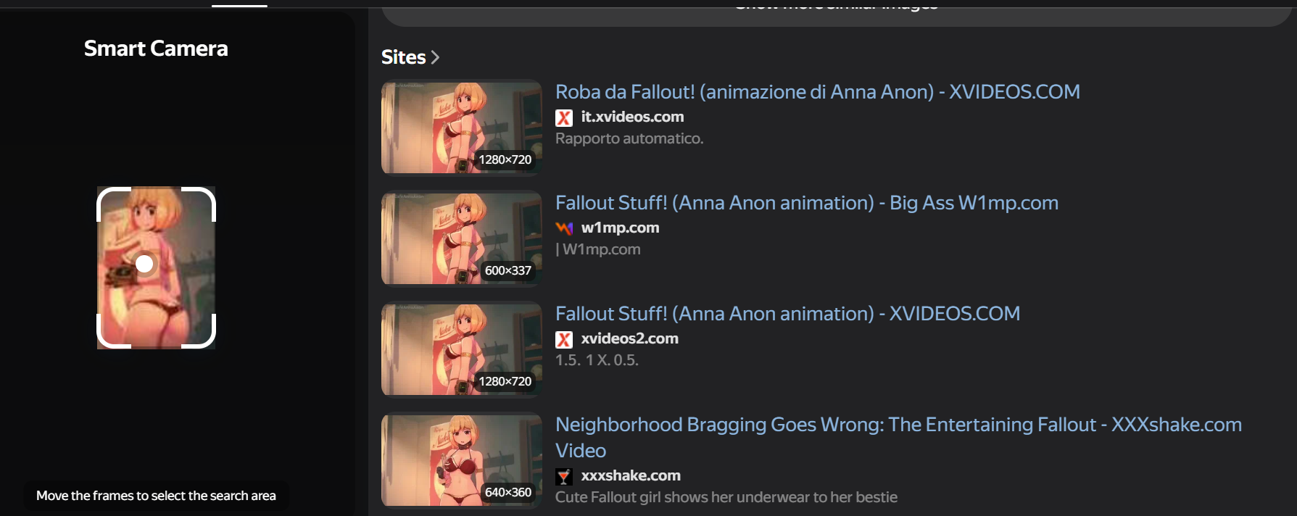1297x516 pixels.
Task: Click the it.xvideos.com domain text
Action: (x=632, y=117)
